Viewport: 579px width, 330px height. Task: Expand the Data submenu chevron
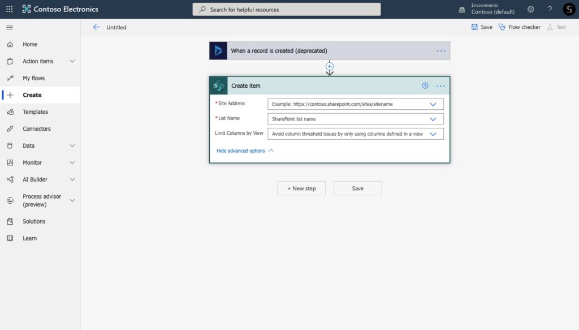pos(72,145)
